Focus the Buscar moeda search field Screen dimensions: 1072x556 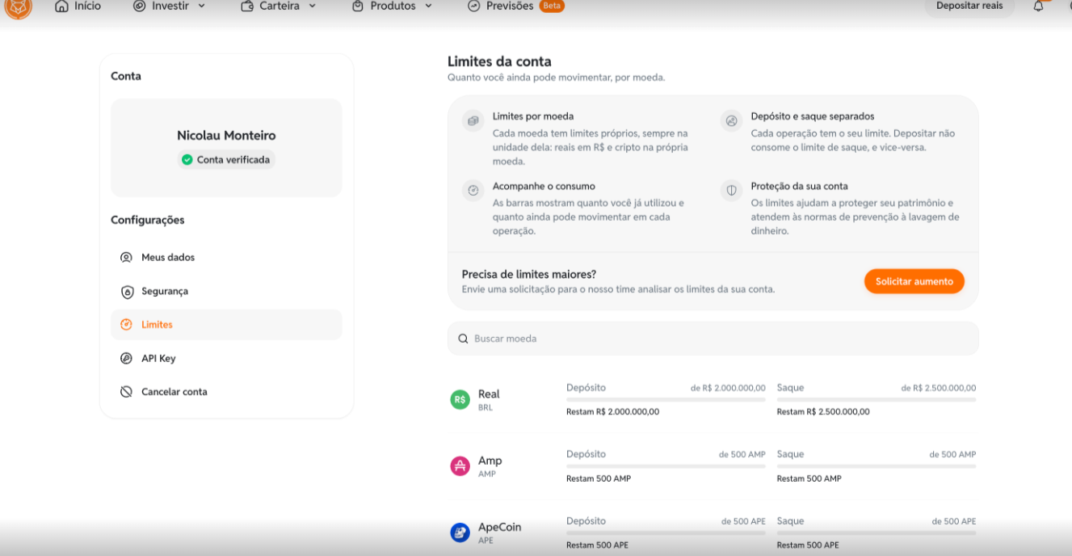click(x=713, y=339)
